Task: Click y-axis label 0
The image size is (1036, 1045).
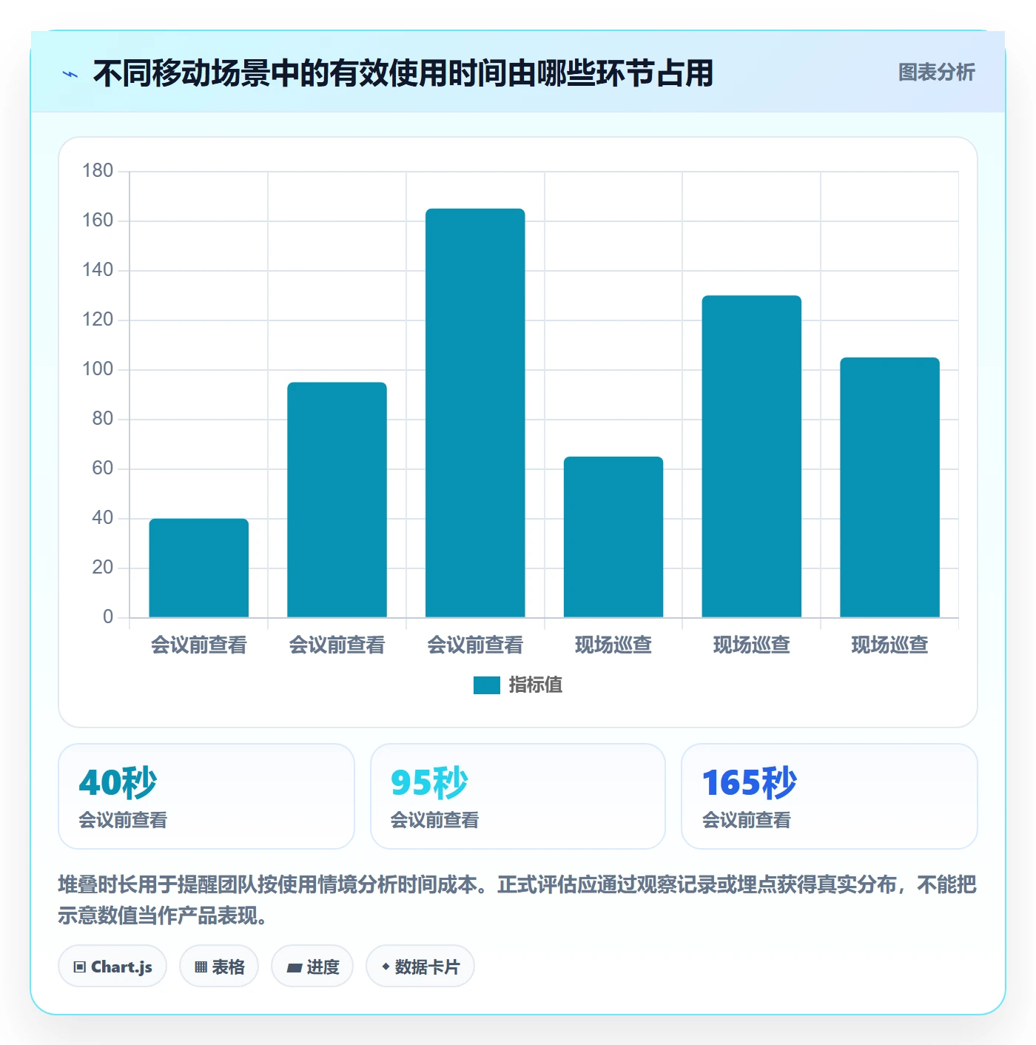Action: pos(108,617)
